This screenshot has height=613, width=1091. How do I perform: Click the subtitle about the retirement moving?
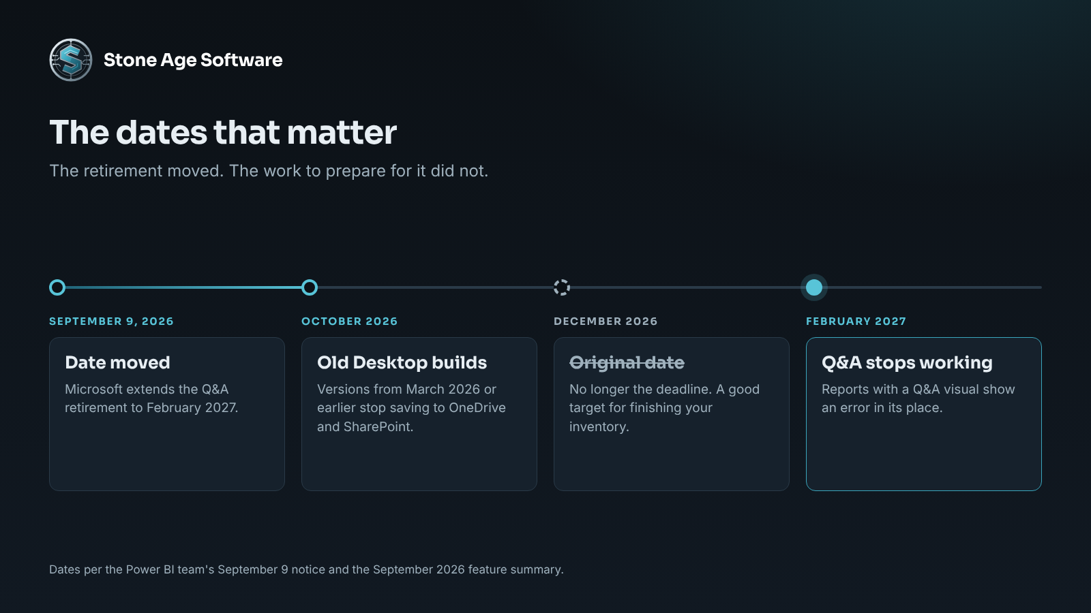pyautogui.click(x=269, y=171)
